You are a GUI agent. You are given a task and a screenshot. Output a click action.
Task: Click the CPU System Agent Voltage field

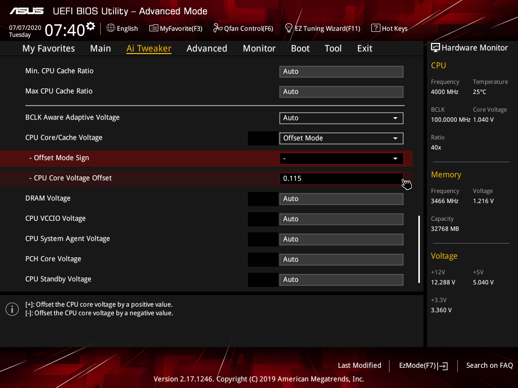point(341,239)
